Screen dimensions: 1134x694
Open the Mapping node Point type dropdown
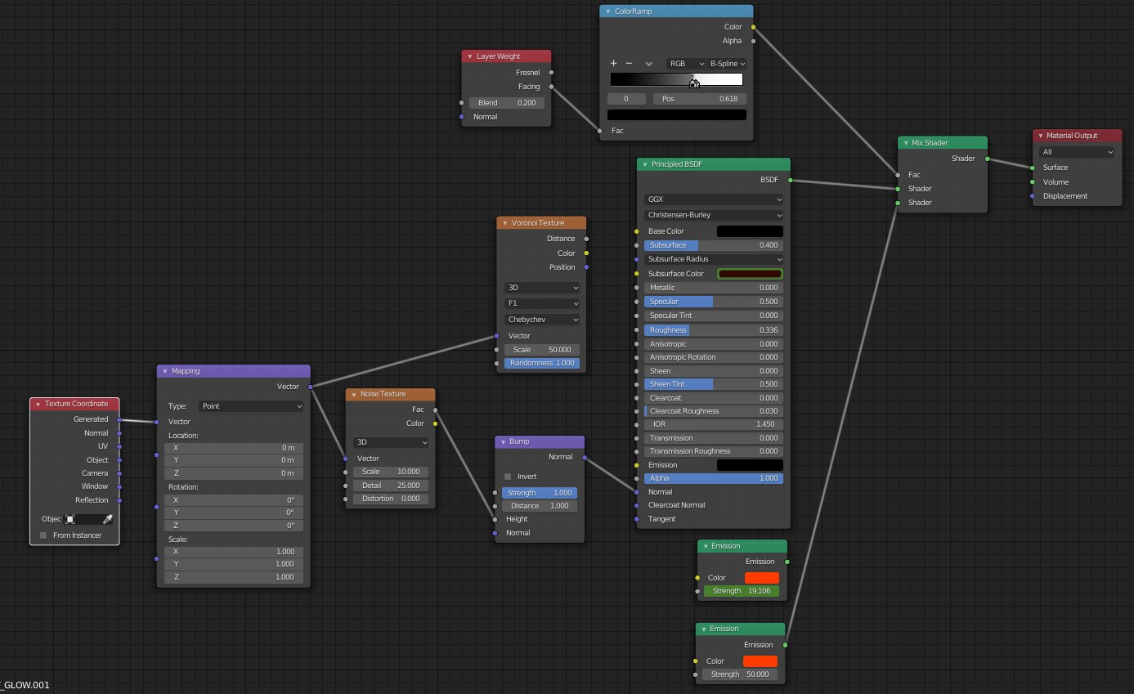point(251,405)
